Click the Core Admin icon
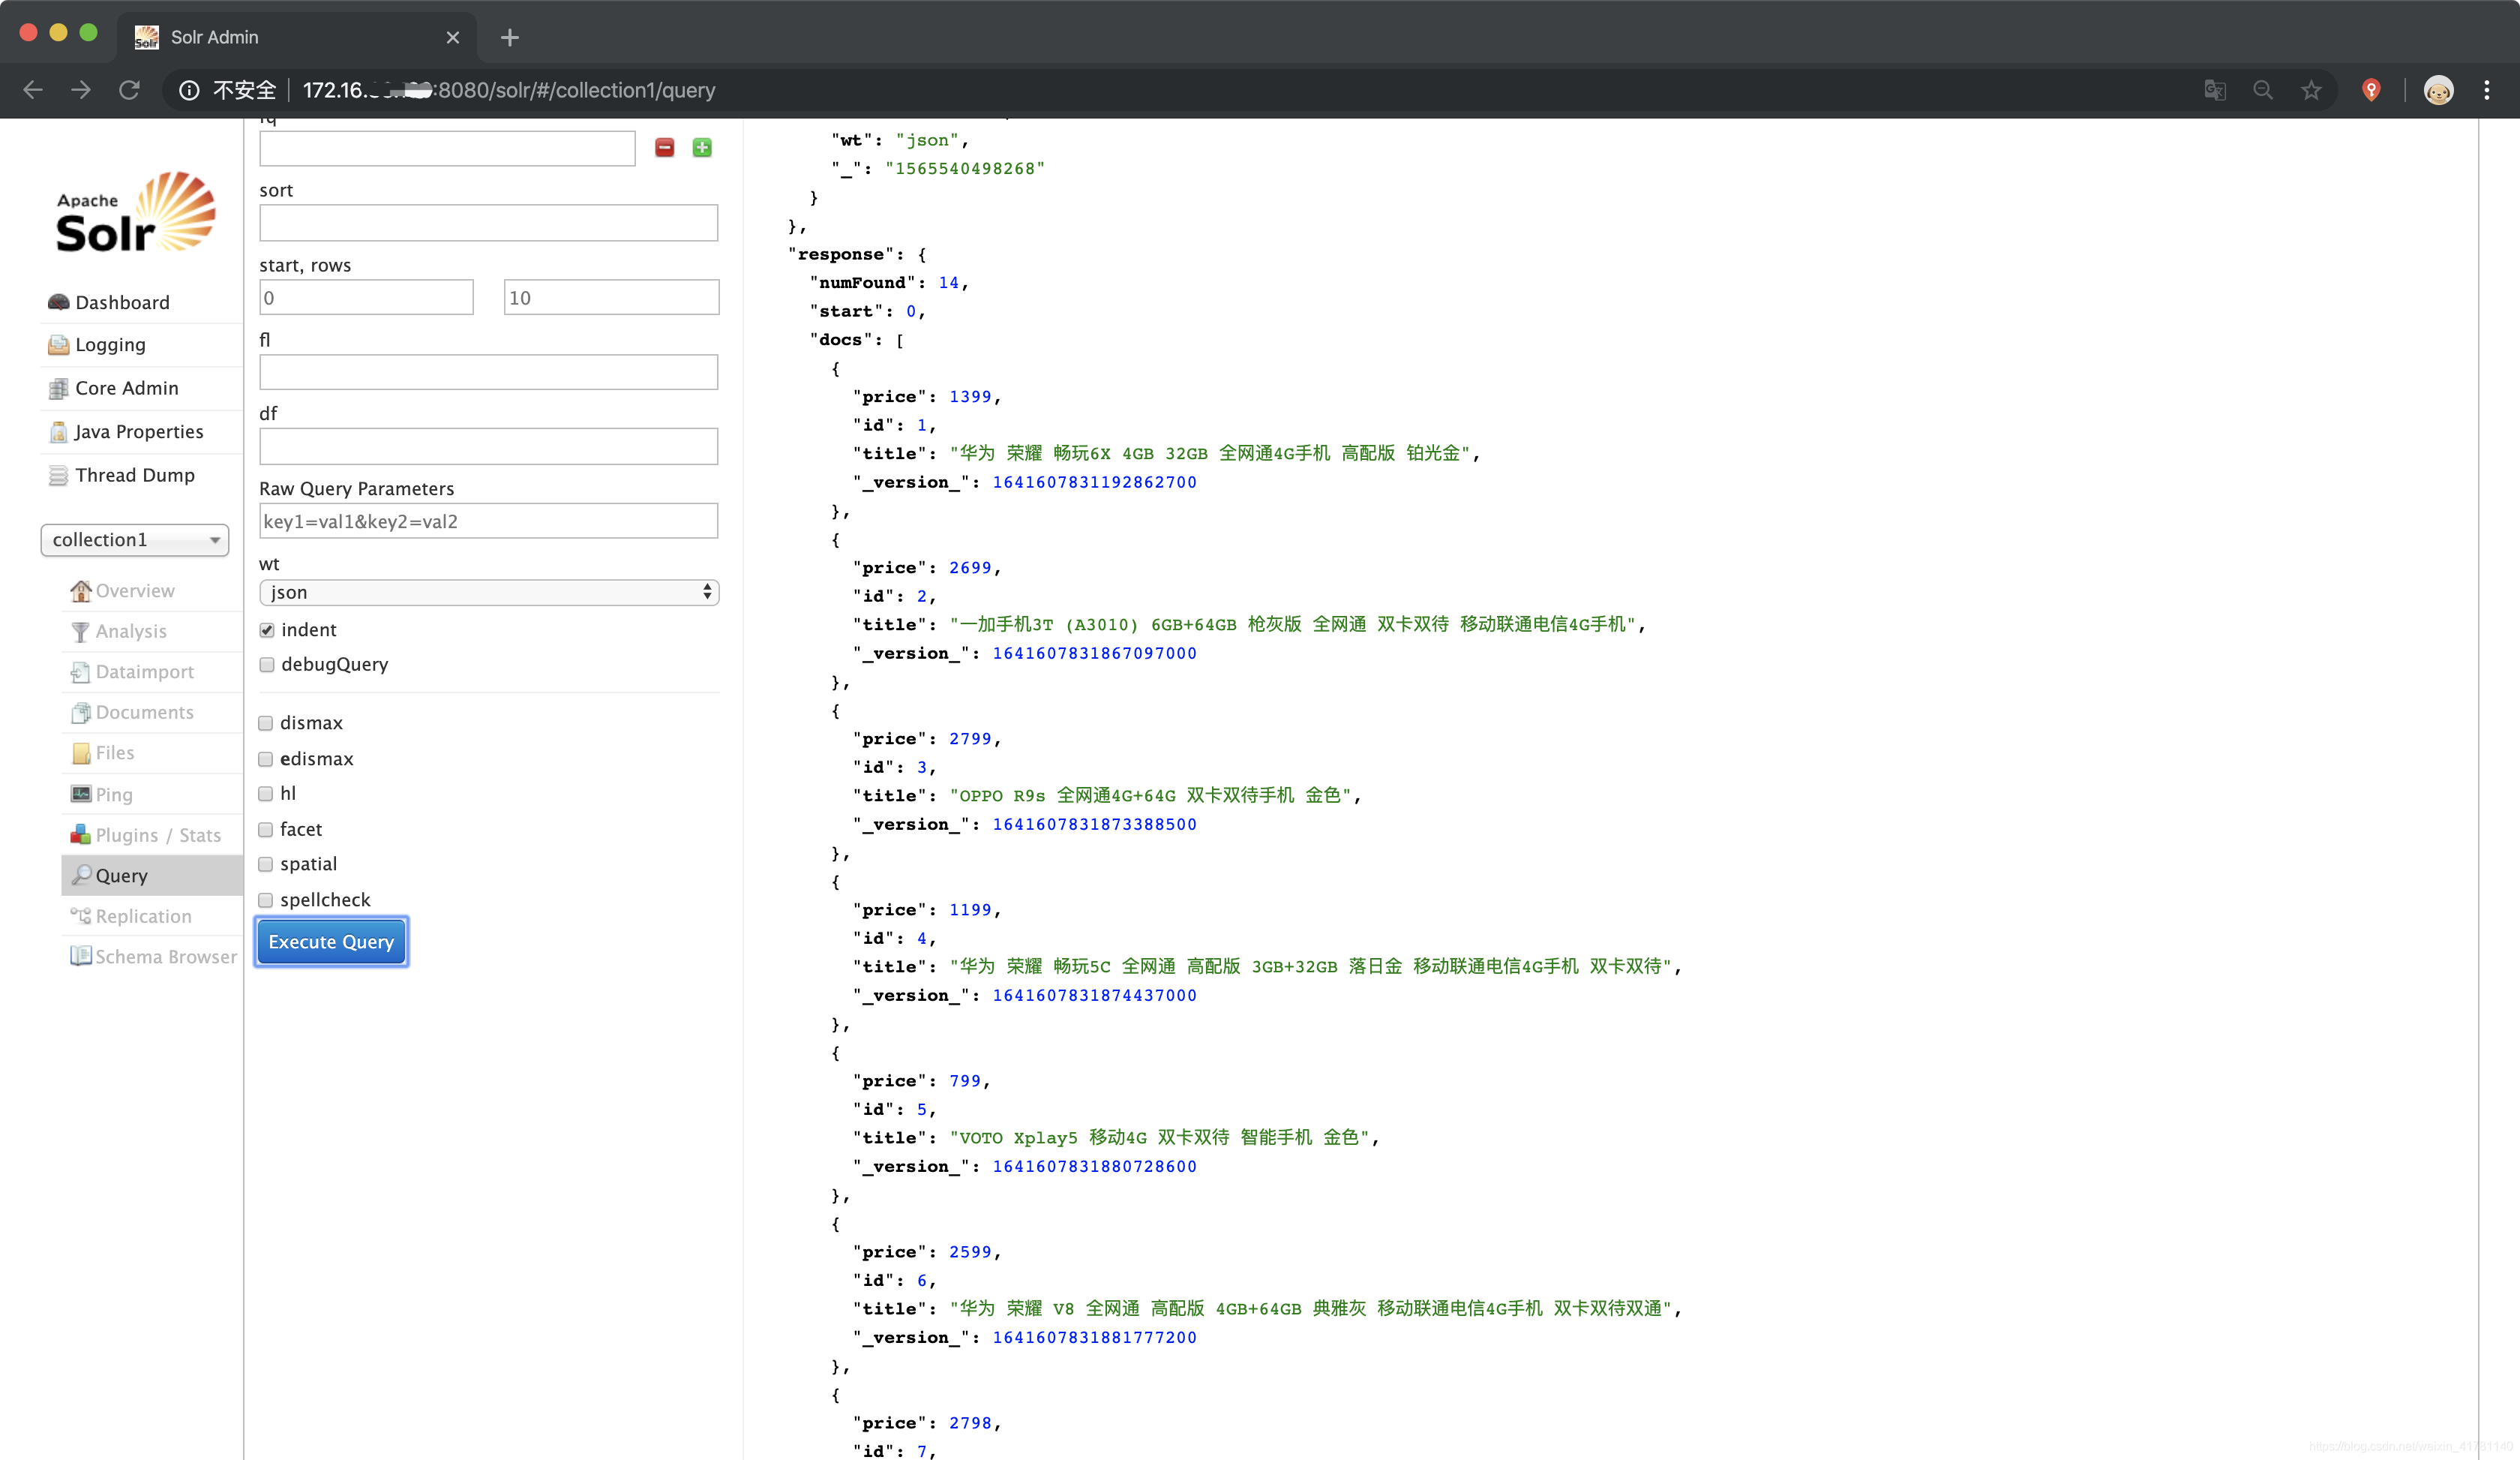 (x=59, y=388)
